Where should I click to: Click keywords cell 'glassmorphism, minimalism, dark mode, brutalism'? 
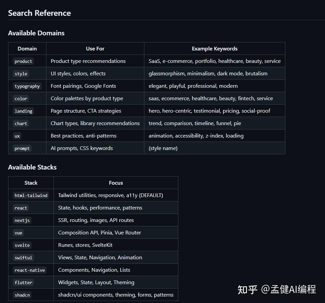215,73
